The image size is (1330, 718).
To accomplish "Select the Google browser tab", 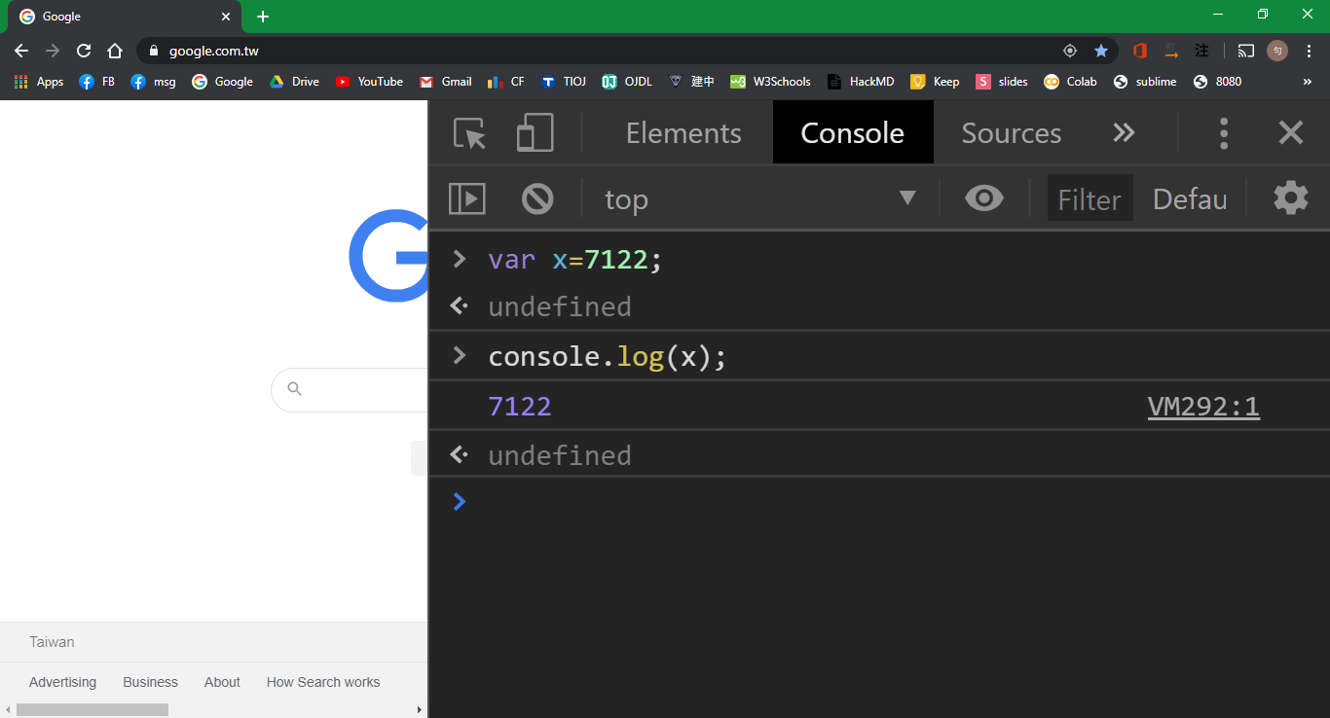I will click(x=124, y=18).
